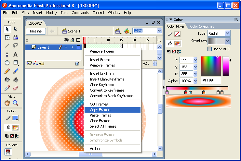Open the stage zoom 100% dropdown
The height and width of the screenshot is (161, 241).
(x=159, y=31)
